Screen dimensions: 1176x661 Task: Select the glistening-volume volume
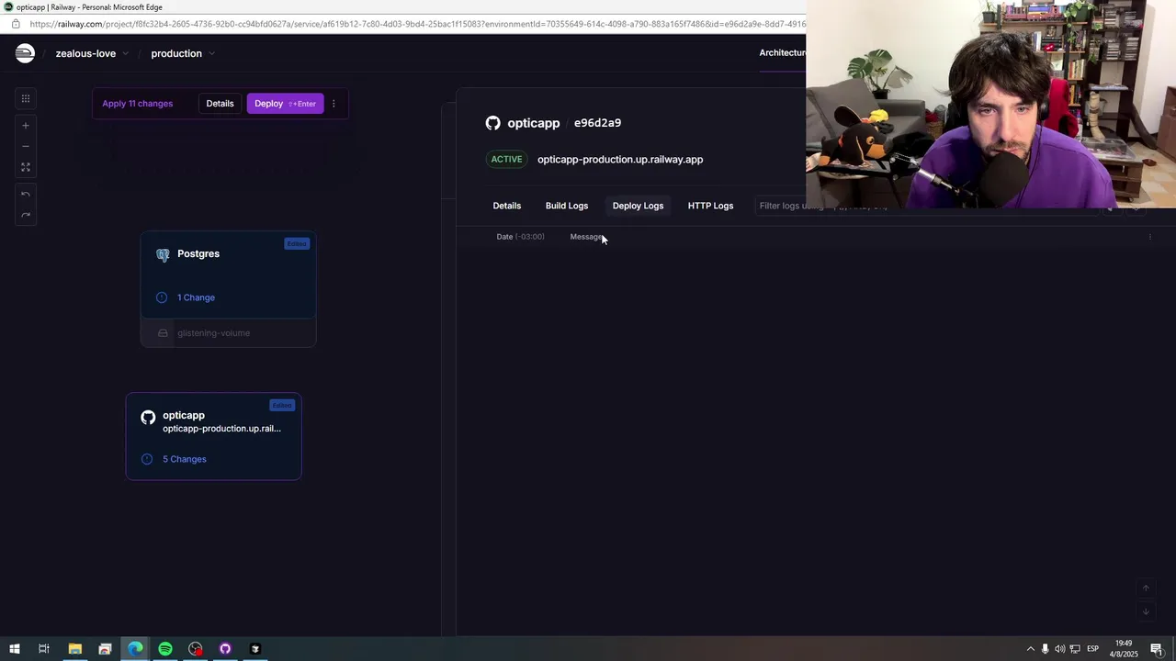tap(228, 333)
